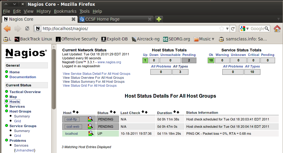Click the sidebar vertical scrollbar
283x153 pixels.
click(x=54, y=79)
